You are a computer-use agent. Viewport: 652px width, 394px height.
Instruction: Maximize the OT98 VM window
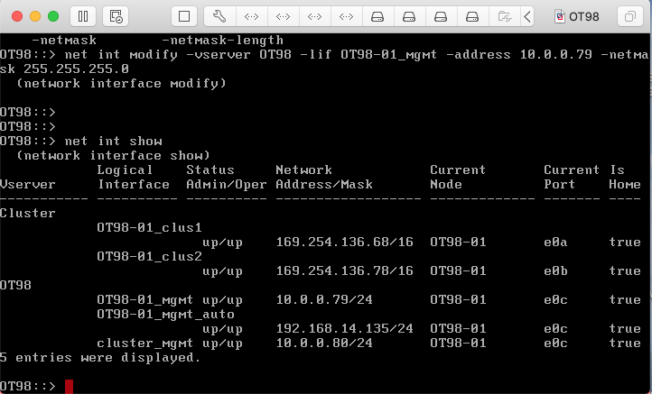coord(53,16)
